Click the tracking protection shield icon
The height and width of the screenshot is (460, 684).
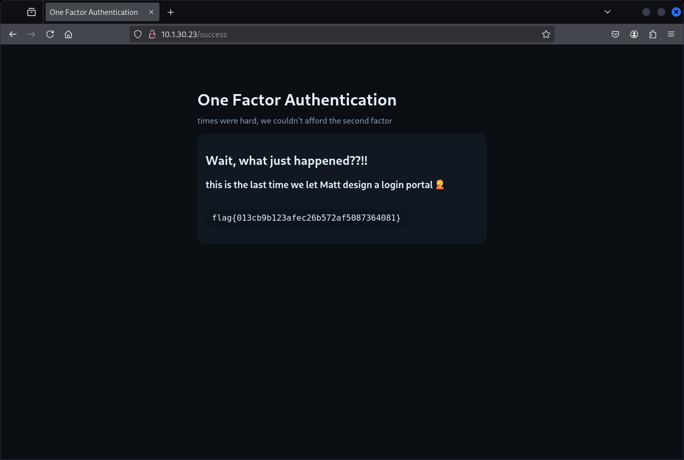point(138,34)
